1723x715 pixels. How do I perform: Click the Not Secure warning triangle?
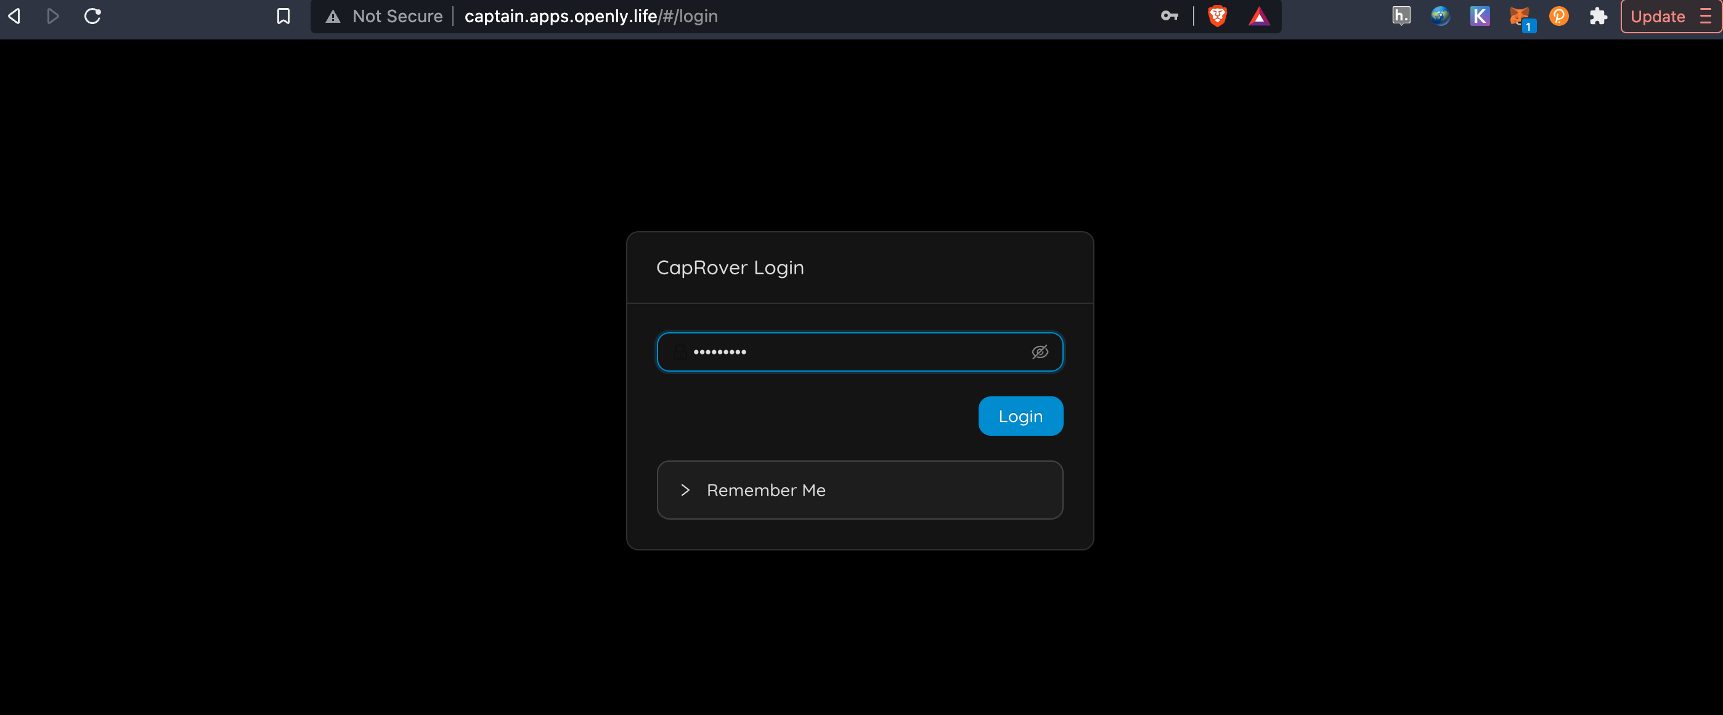click(x=333, y=17)
